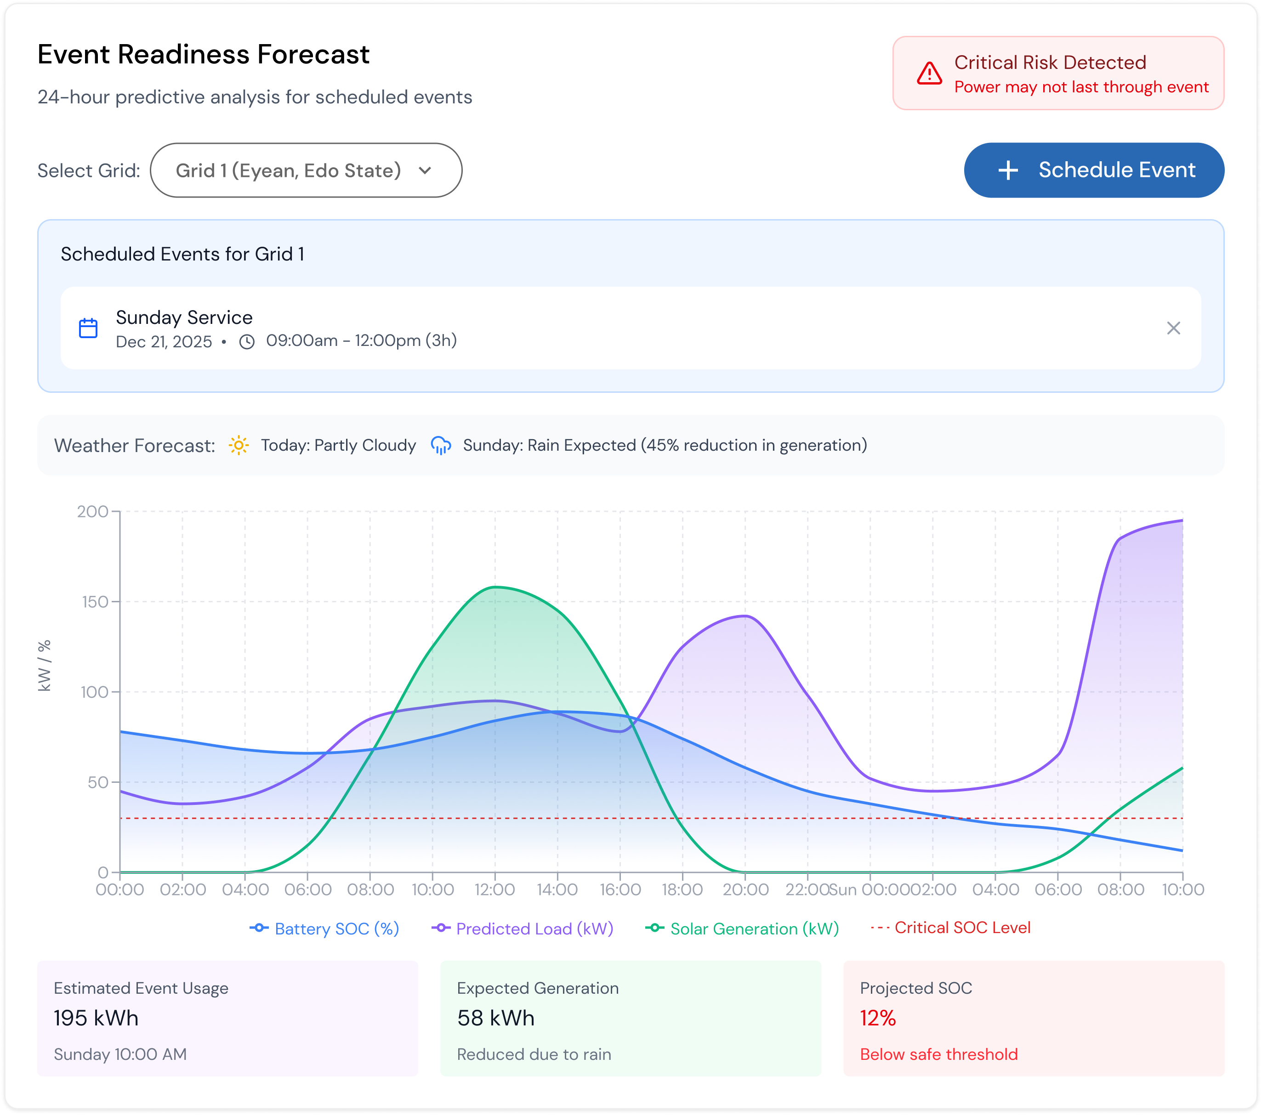The width and height of the screenshot is (1262, 1115).
Task: Click the '58 kWh' generation value
Action: (x=496, y=1018)
